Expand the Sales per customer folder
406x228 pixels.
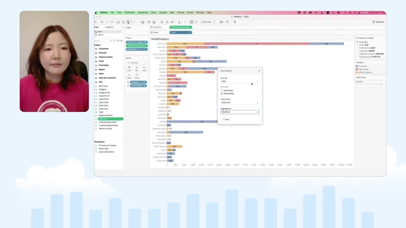[96, 78]
